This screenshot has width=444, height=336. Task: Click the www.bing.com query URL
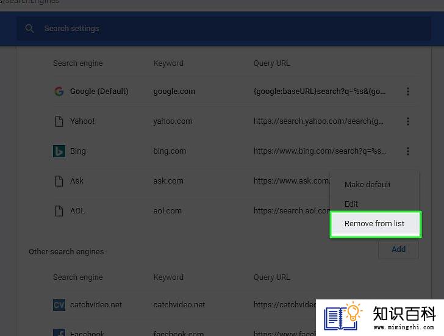(320, 151)
